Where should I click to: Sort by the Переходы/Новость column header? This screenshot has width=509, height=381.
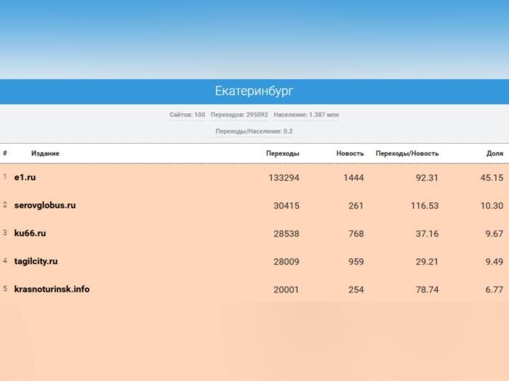click(x=407, y=153)
